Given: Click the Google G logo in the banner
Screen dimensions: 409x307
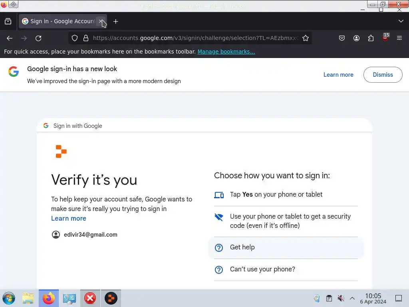Looking at the screenshot, I should (x=14, y=72).
